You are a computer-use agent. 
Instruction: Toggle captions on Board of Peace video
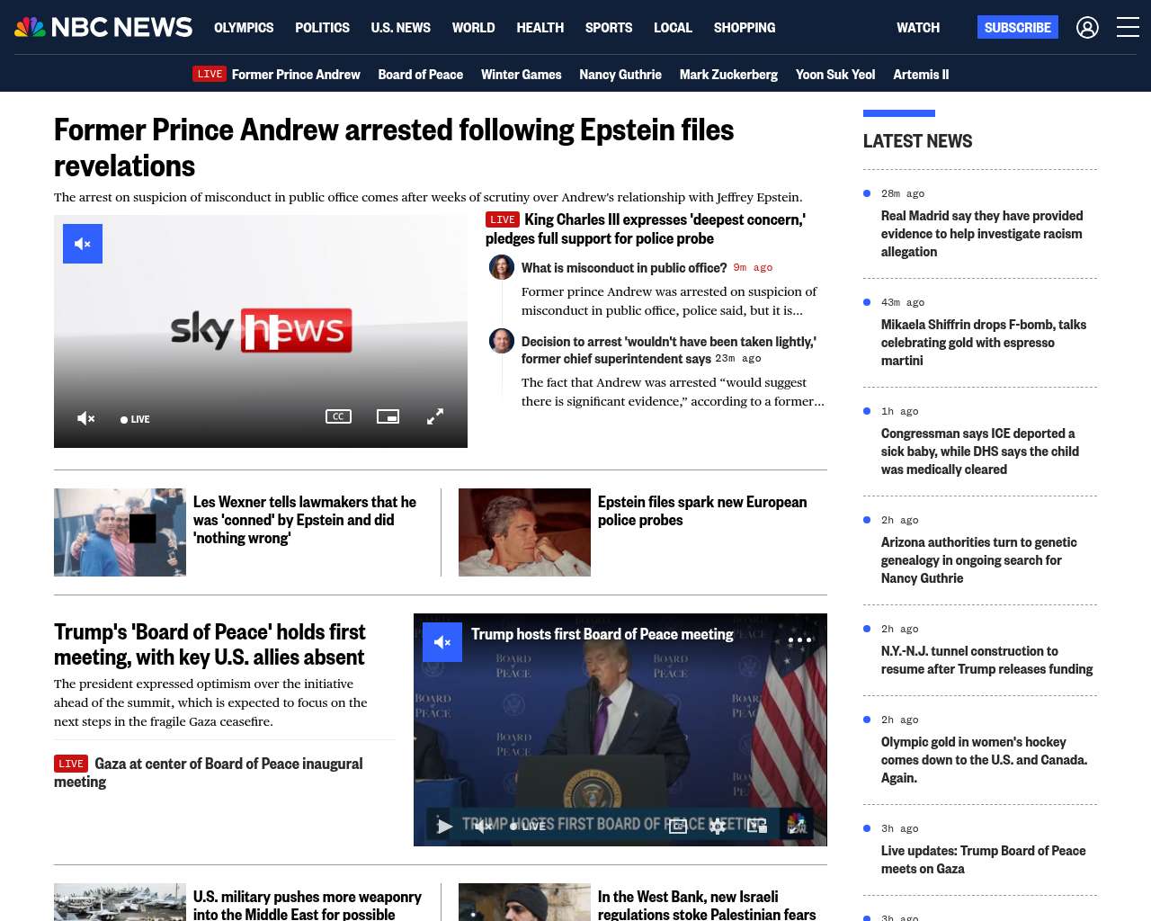[x=678, y=826]
